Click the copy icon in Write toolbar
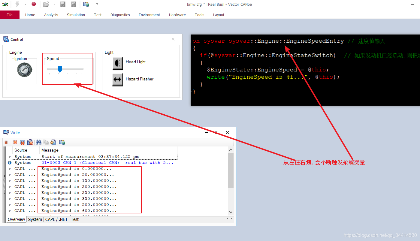 (x=46, y=142)
